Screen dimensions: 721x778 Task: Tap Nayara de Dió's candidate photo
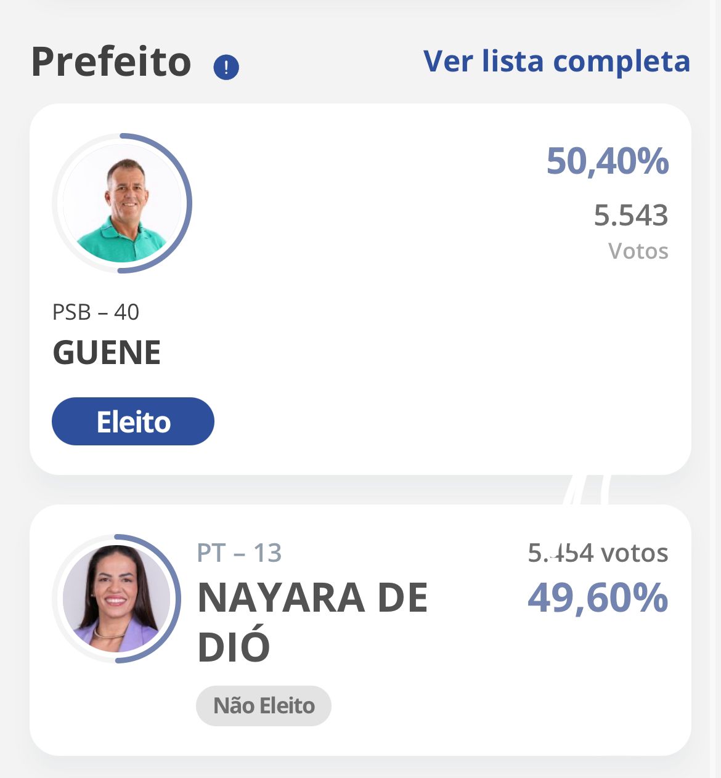click(x=116, y=599)
